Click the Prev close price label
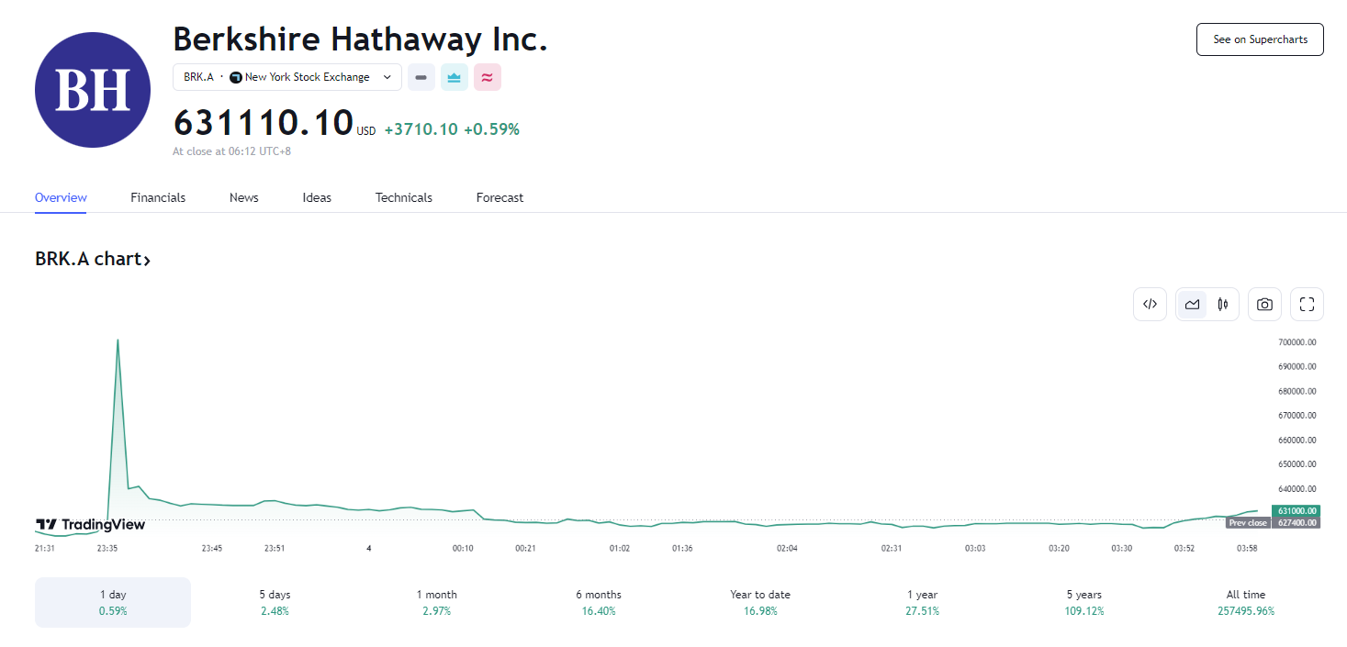The image size is (1347, 647). pos(1248,523)
